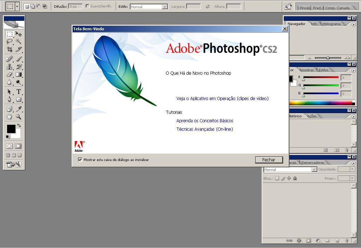Open the tool preset picker arrow

click(x=17, y=6)
